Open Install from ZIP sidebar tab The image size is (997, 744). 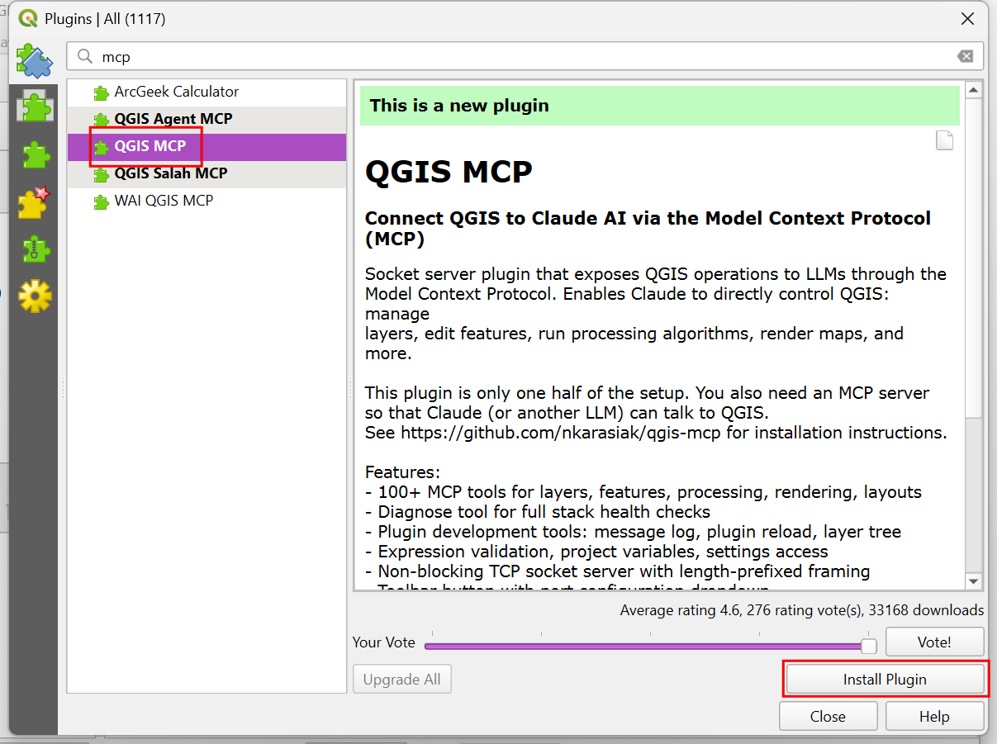coord(34,249)
